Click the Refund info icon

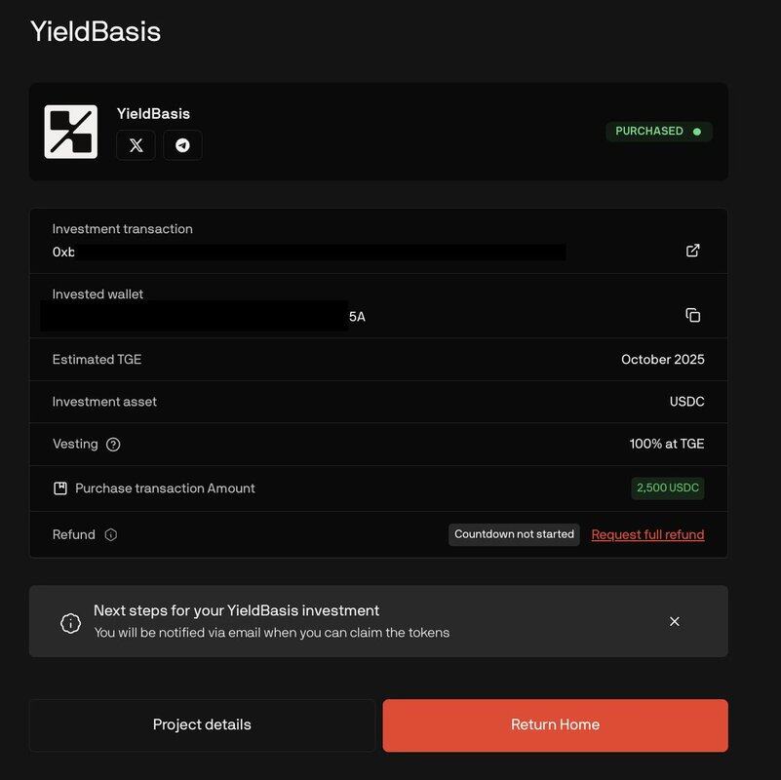click(111, 535)
